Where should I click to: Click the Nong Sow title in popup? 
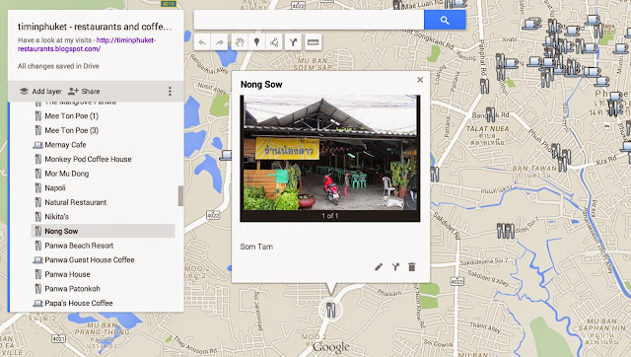pyautogui.click(x=261, y=85)
